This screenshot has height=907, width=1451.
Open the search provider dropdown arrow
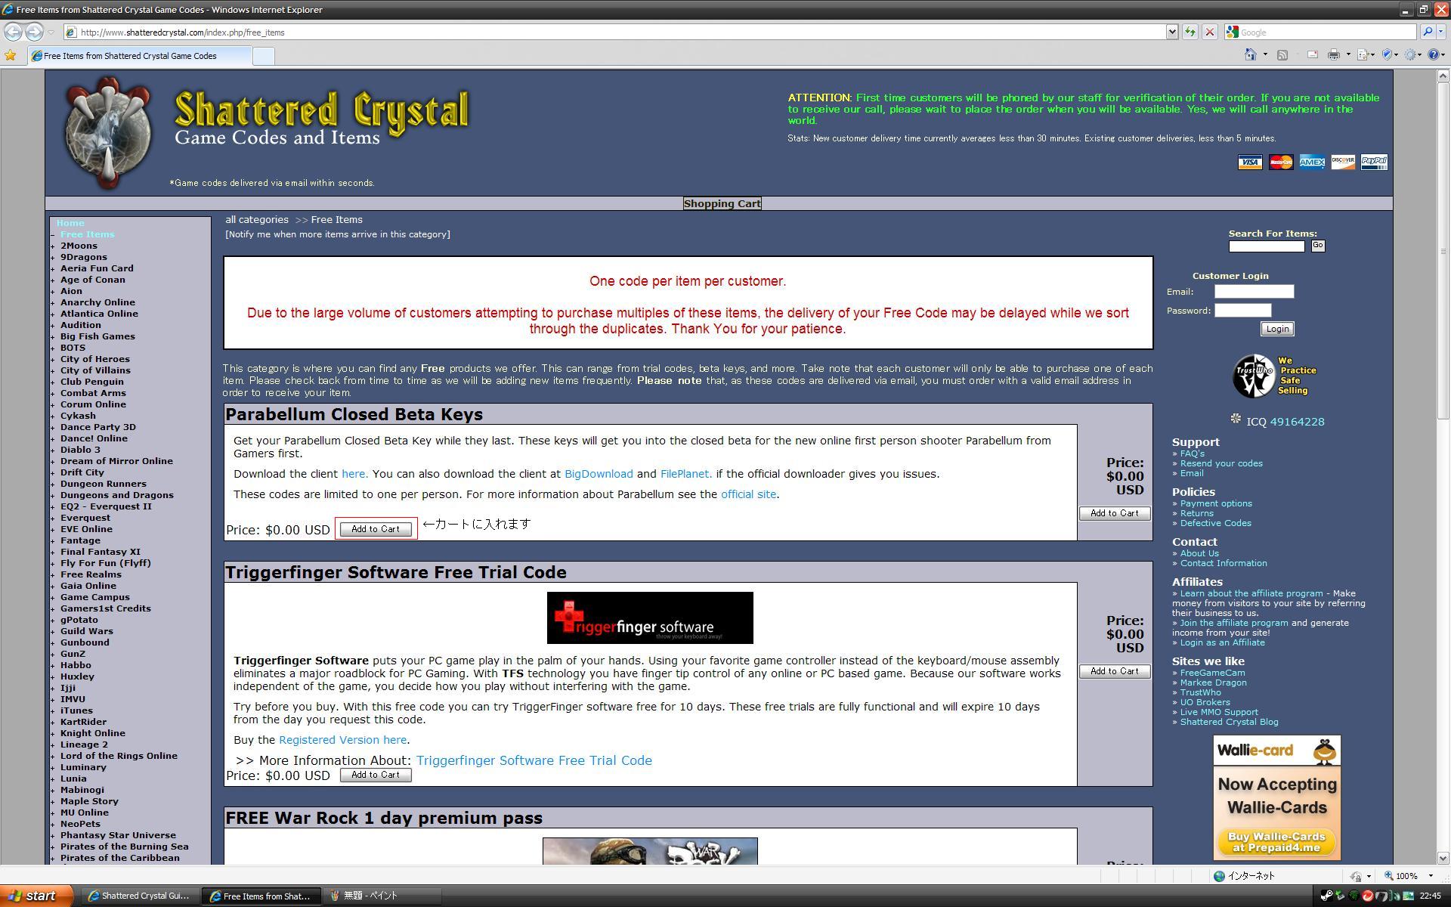[x=1441, y=32]
